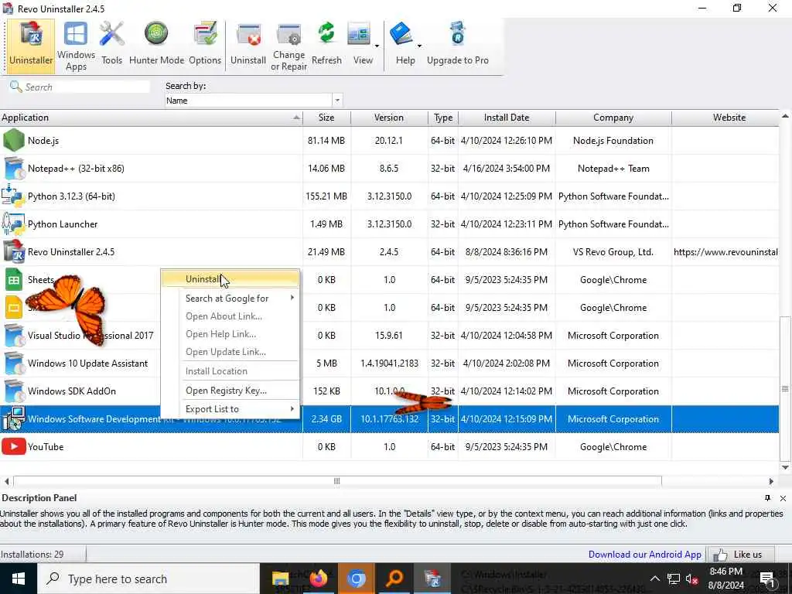The height and width of the screenshot is (594, 792).
Task: Select the Revo Uninstaller 2.4.5 row icon
Action: tap(14, 251)
